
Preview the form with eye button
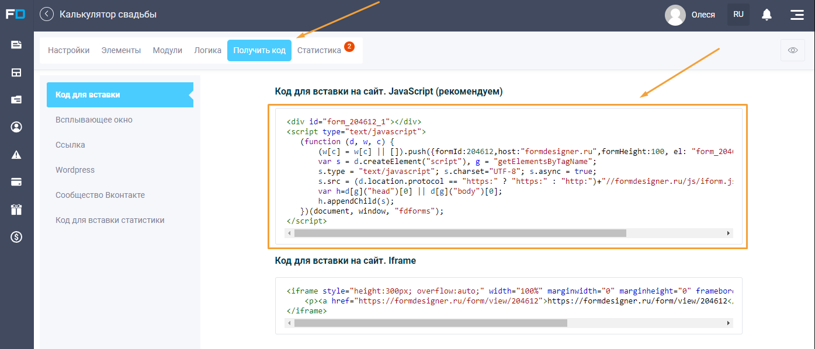793,50
